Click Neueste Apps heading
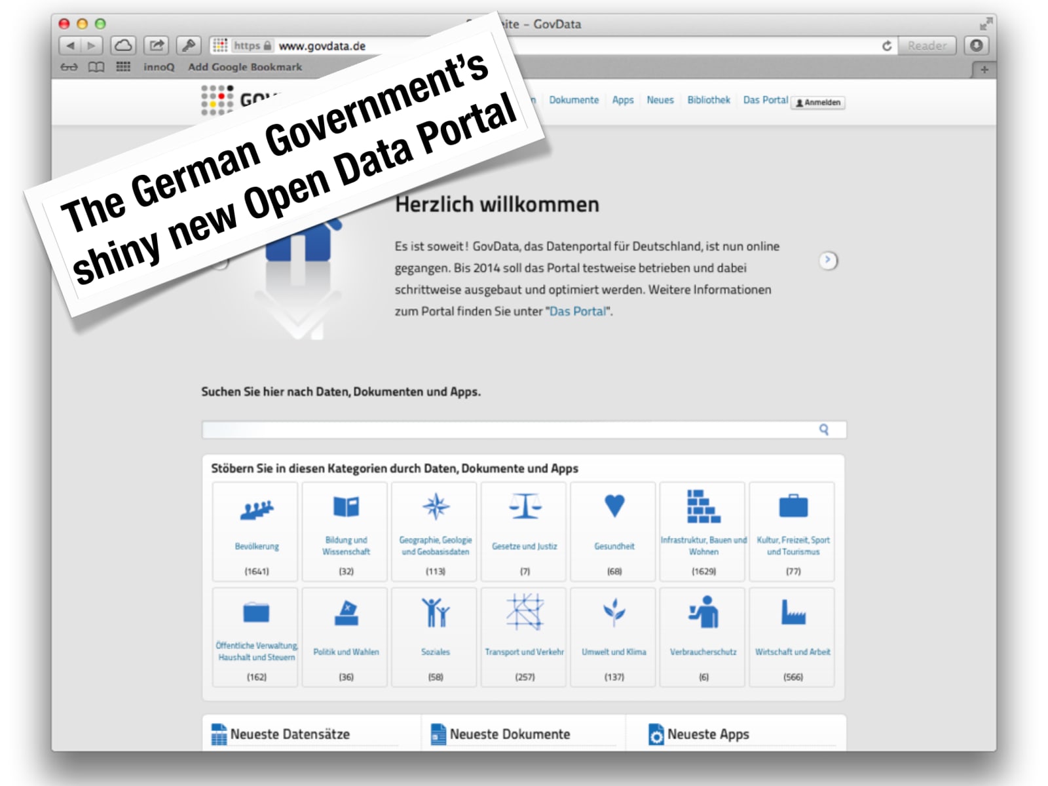The height and width of the screenshot is (786, 1048). pyautogui.click(x=708, y=734)
